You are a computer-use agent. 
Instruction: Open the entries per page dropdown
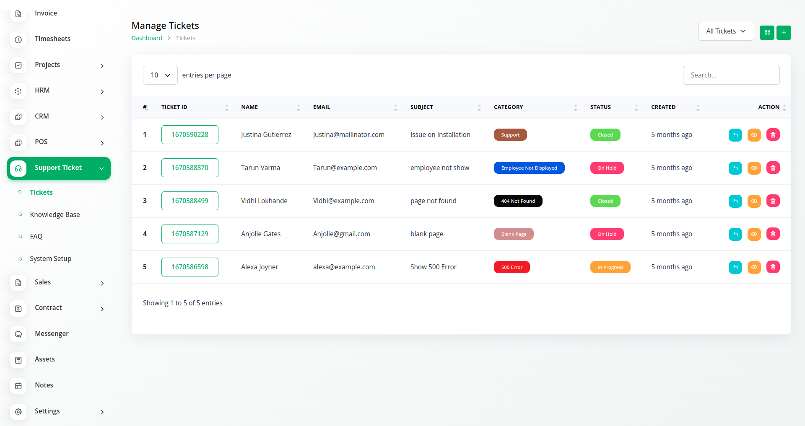pos(160,75)
